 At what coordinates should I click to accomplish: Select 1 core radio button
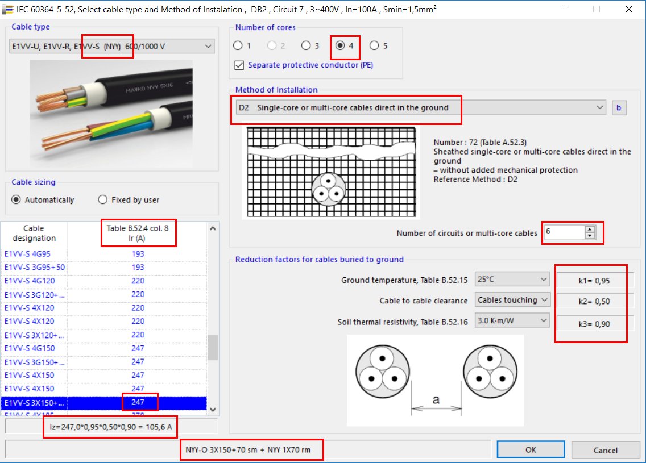click(238, 46)
